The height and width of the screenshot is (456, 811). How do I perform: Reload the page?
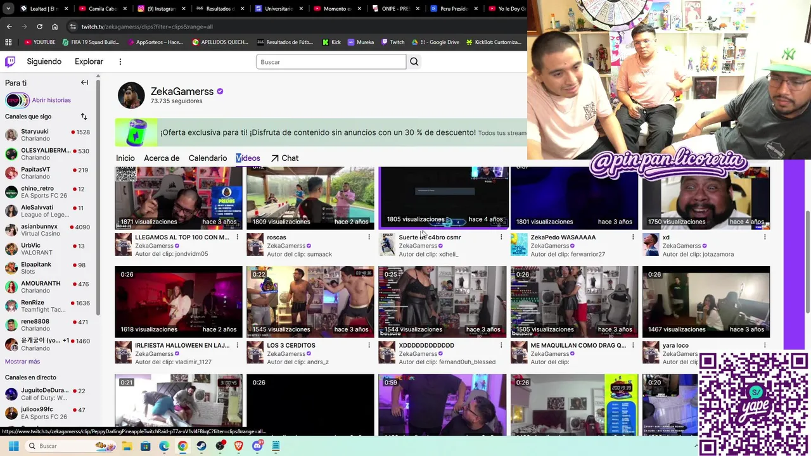coord(39,27)
